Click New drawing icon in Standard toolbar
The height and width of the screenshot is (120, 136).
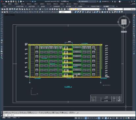2,9
